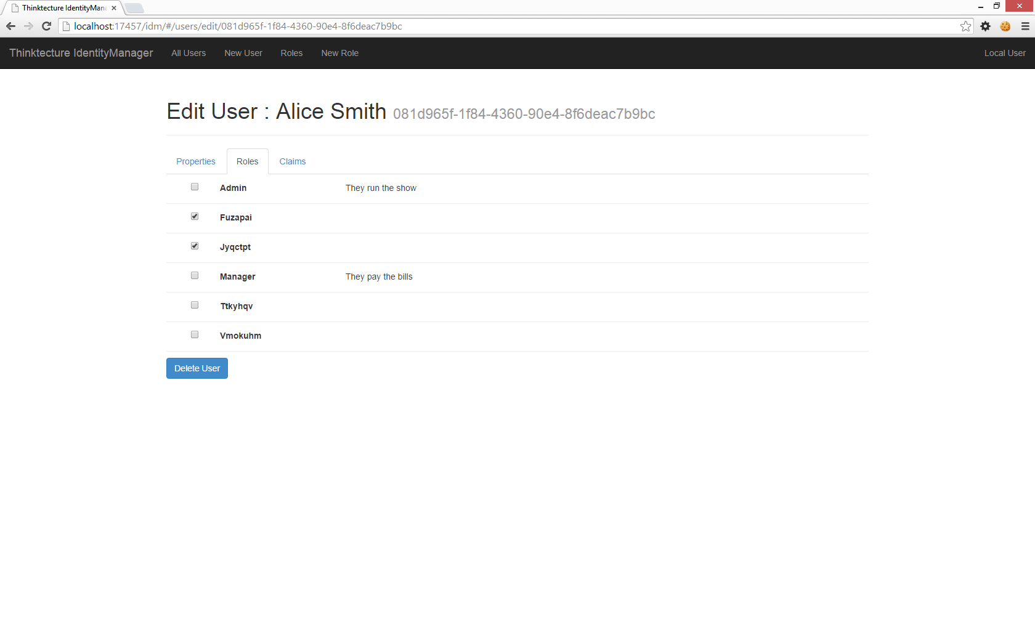Image resolution: width=1035 pixels, height=622 pixels.
Task: Go to All Users in navbar
Action: [x=189, y=53]
